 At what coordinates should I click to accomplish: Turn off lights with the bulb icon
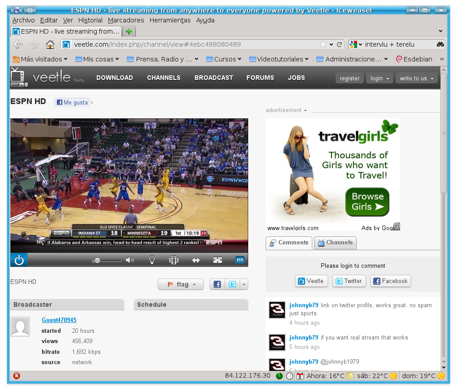pyautogui.click(x=151, y=260)
